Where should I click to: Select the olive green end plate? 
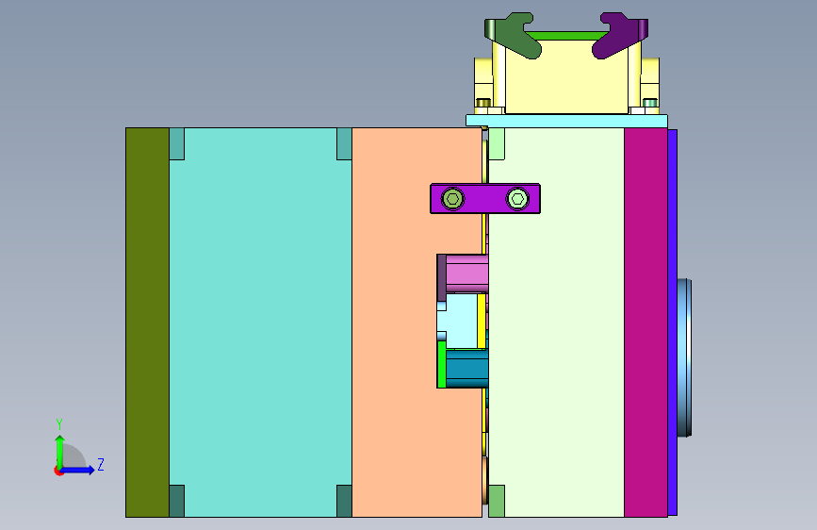click(147, 323)
